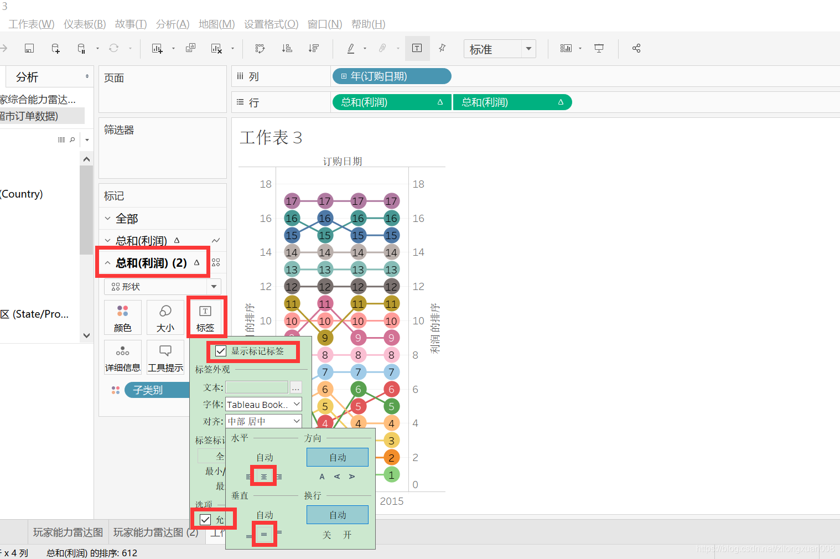Click the Label button on the Marks card
This screenshot has height=559, width=840.
click(206, 317)
